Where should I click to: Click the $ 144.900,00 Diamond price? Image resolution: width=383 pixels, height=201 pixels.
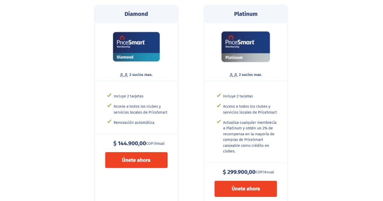click(x=130, y=144)
